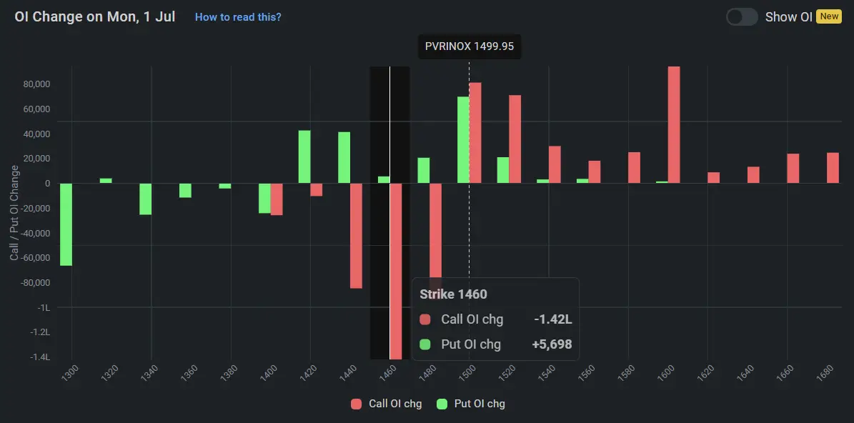The height and width of the screenshot is (423, 854).
Task: Hide the Put OI chg series via legend label
Action: [480, 404]
